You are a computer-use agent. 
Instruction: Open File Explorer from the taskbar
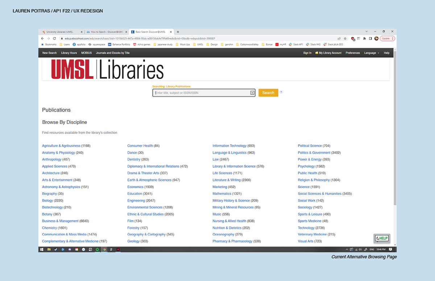49,249
